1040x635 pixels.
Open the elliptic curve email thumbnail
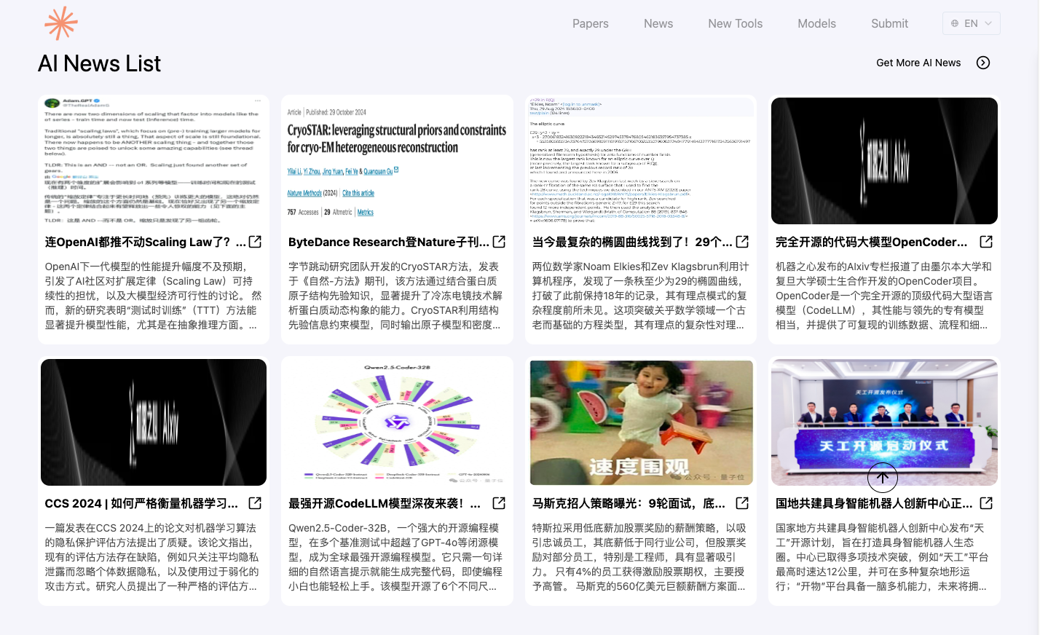641,161
